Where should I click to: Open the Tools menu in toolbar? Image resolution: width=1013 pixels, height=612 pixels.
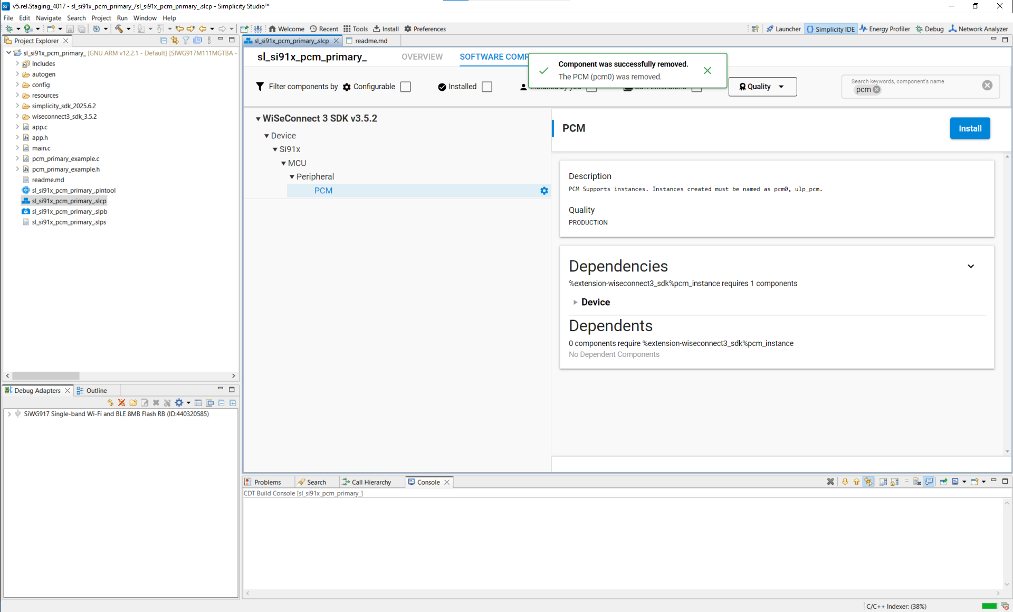(356, 29)
